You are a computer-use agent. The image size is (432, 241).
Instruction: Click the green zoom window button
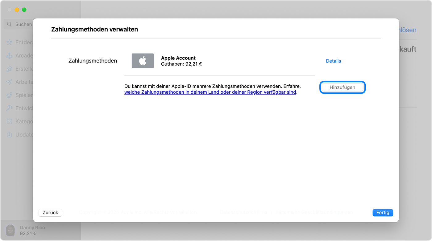[x=24, y=10]
